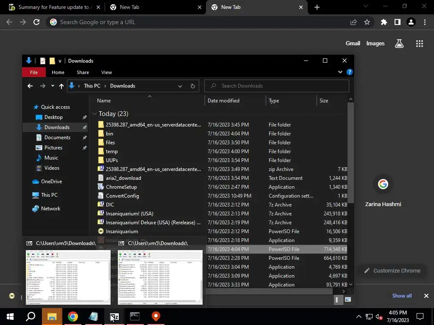This screenshot has height=325, width=434.
Task: Click the red pin app icon on the taskbar
Action: tap(156, 317)
